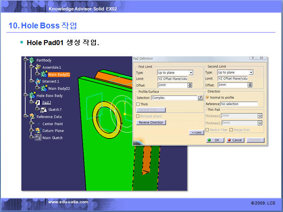The height and width of the screenshot is (212, 283).
Task: Select Center Point in the specification tree
Action: [52, 124]
